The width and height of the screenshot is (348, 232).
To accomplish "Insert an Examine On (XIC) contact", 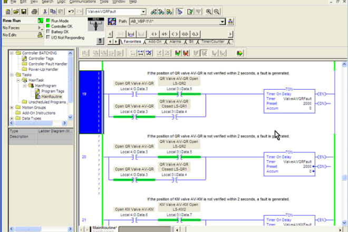I will pyautogui.click(x=154, y=34).
